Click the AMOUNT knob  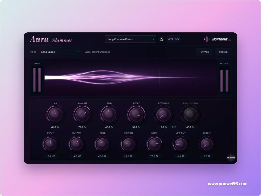[x=82, y=115]
